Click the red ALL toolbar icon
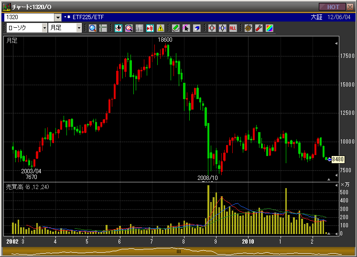Screen dimensions: 357x257 pyautogui.click(x=233, y=28)
